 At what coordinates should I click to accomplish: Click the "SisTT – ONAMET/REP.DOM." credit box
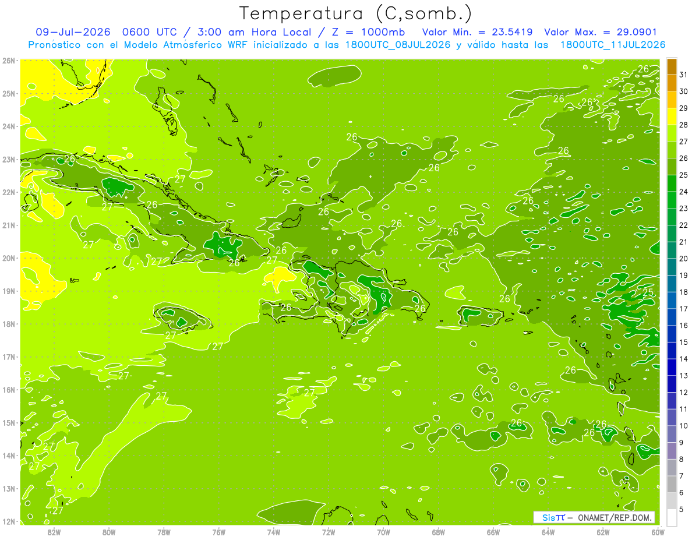[594, 517]
